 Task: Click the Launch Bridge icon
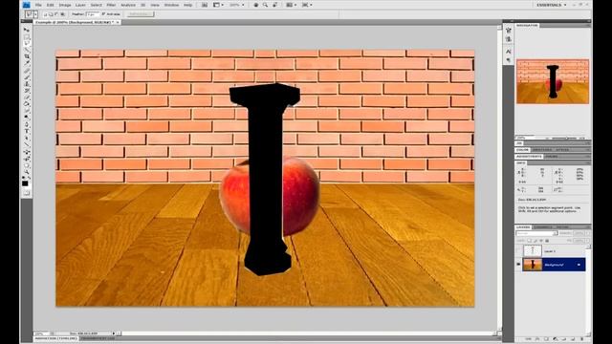205,5
